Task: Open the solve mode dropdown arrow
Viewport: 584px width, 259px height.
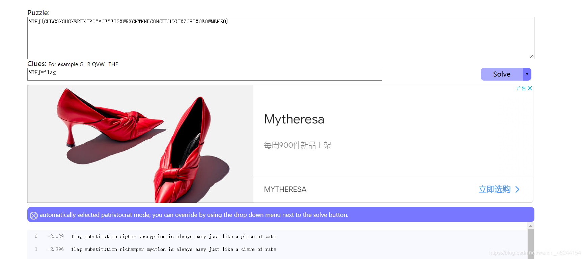Action: click(527, 74)
